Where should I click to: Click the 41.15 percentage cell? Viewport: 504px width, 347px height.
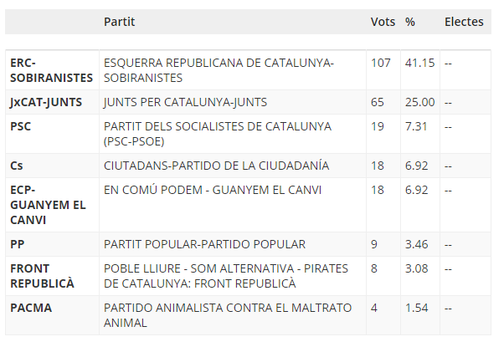419,63
